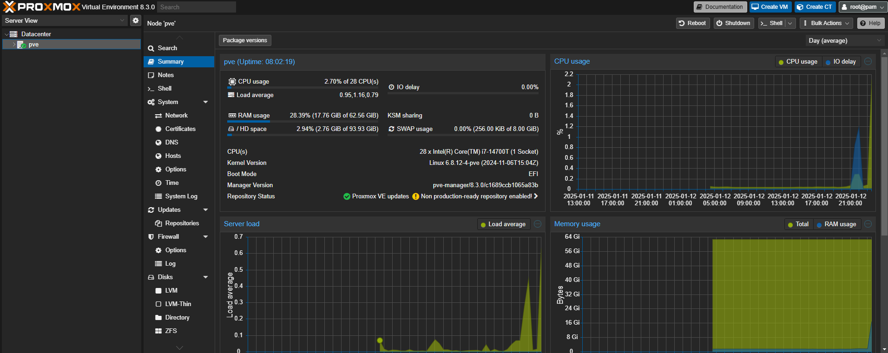Click the DNS globe icon

158,143
